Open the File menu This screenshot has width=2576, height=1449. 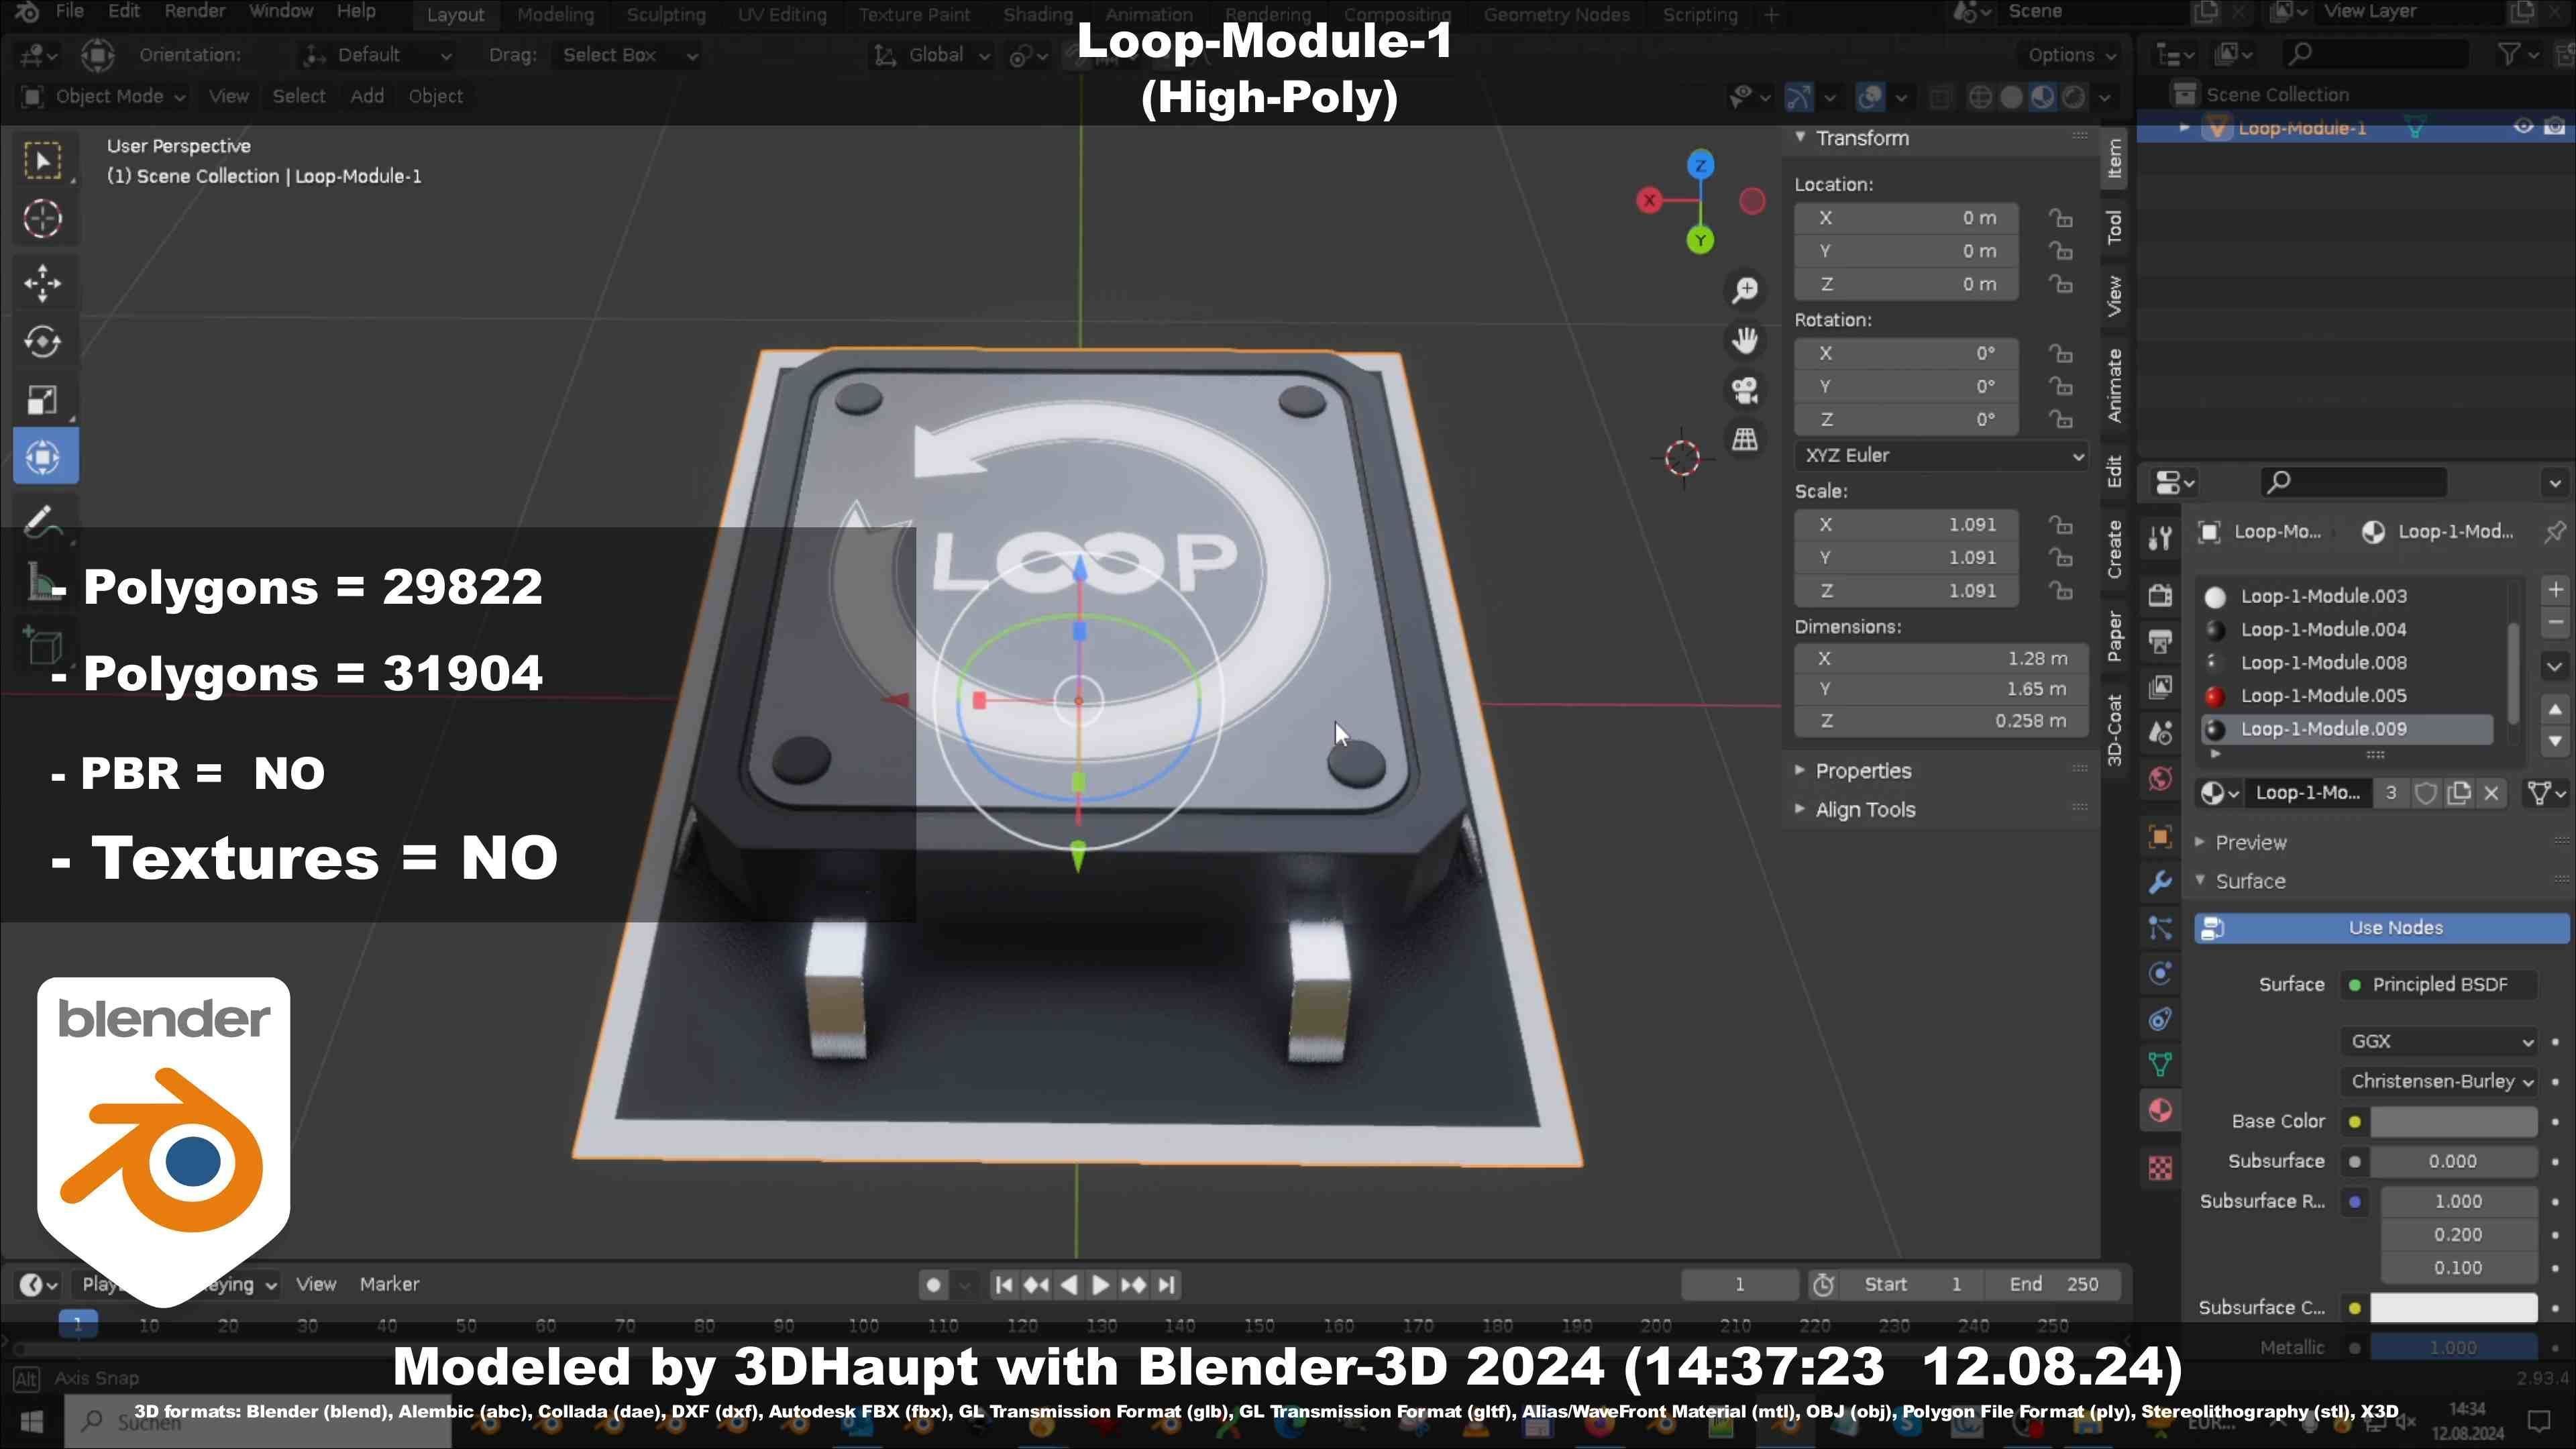pos(69,12)
